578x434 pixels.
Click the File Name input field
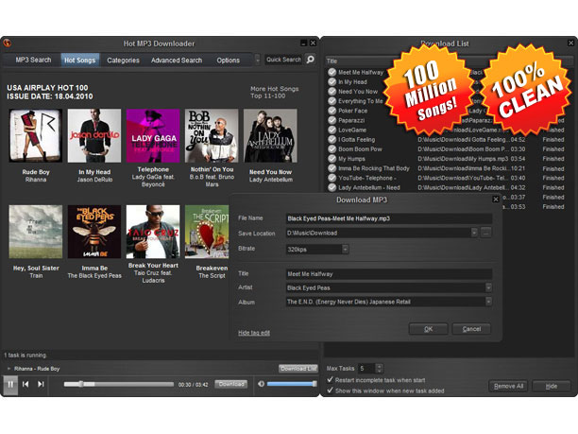point(389,218)
